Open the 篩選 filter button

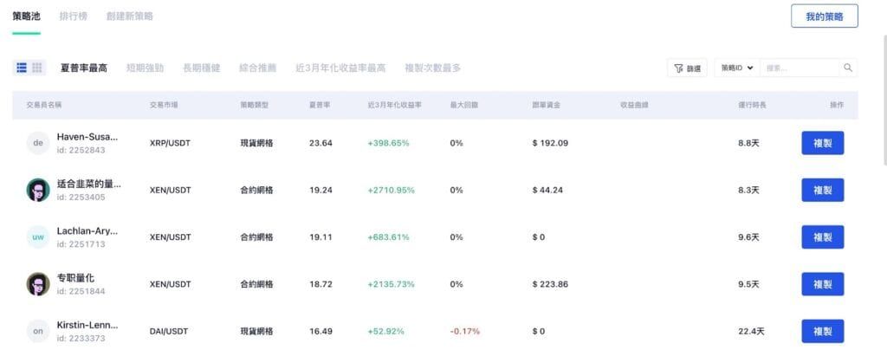[687, 68]
